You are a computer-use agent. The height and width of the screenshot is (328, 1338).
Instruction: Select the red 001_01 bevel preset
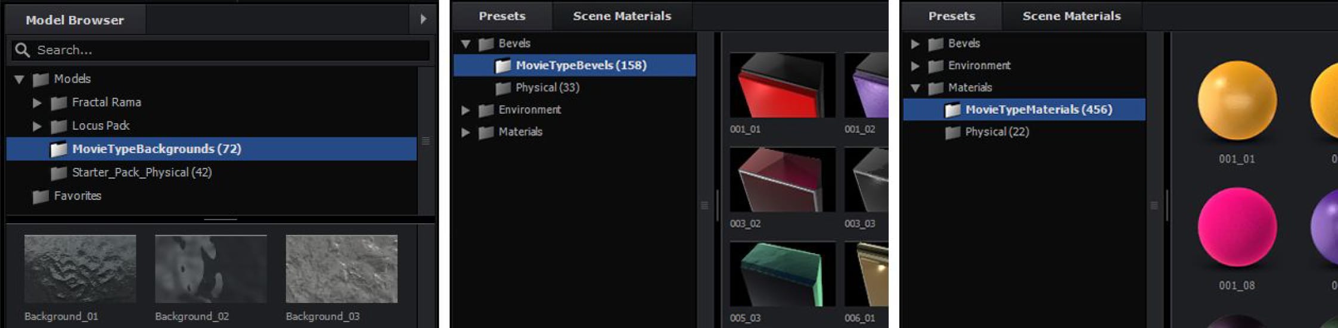click(x=782, y=85)
